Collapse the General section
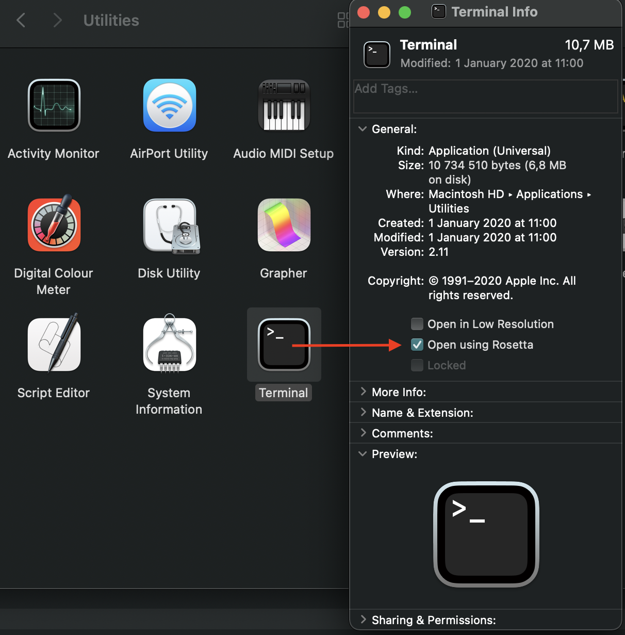This screenshot has width=625, height=635. click(363, 129)
